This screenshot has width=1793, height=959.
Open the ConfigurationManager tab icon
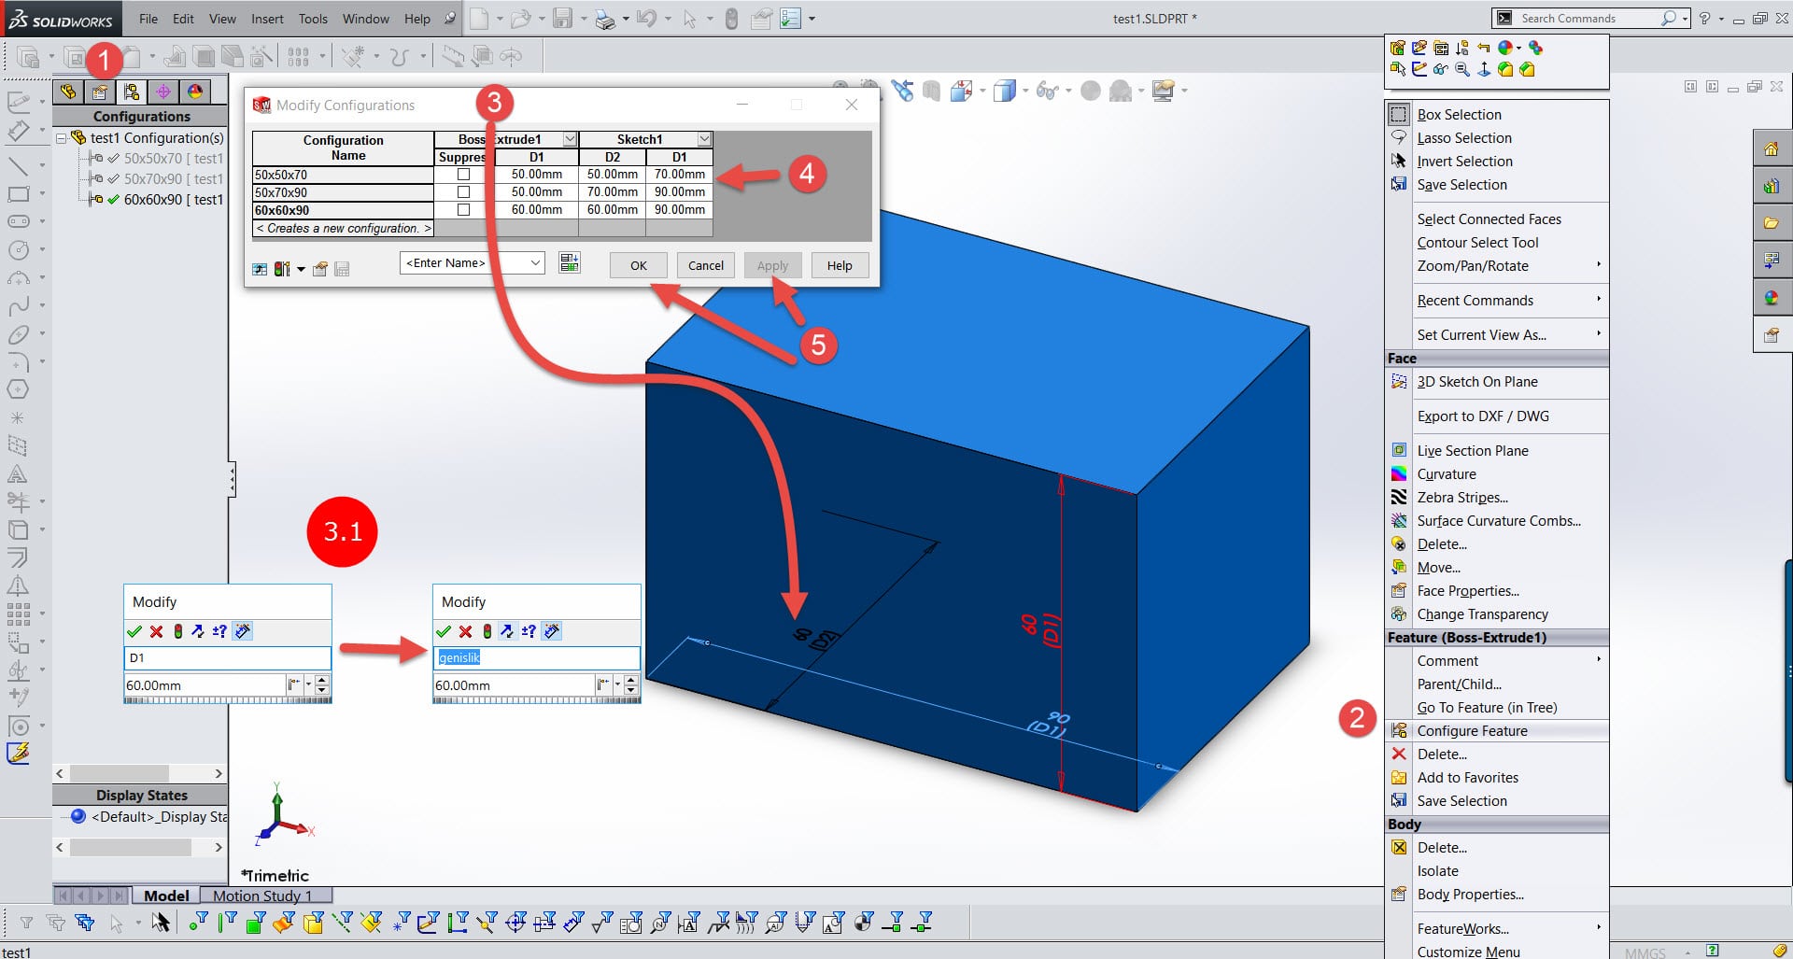pyautogui.click(x=131, y=92)
